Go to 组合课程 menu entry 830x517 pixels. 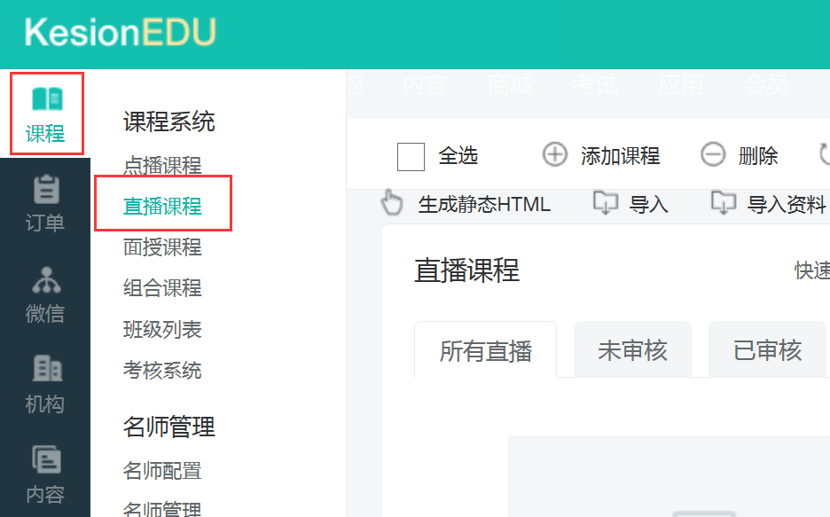click(162, 288)
